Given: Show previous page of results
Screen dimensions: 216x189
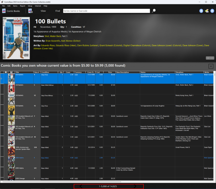Looking at the screenshot, I should pyautogui.click(x=81, y=186).
